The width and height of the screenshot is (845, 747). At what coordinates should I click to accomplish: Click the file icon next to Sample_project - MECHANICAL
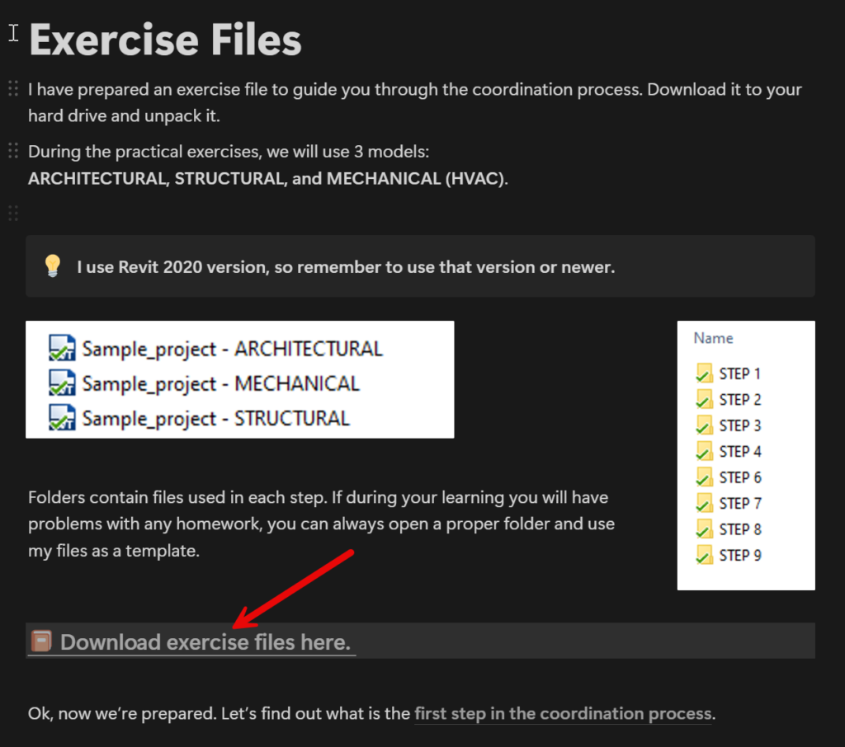(62, 383)
